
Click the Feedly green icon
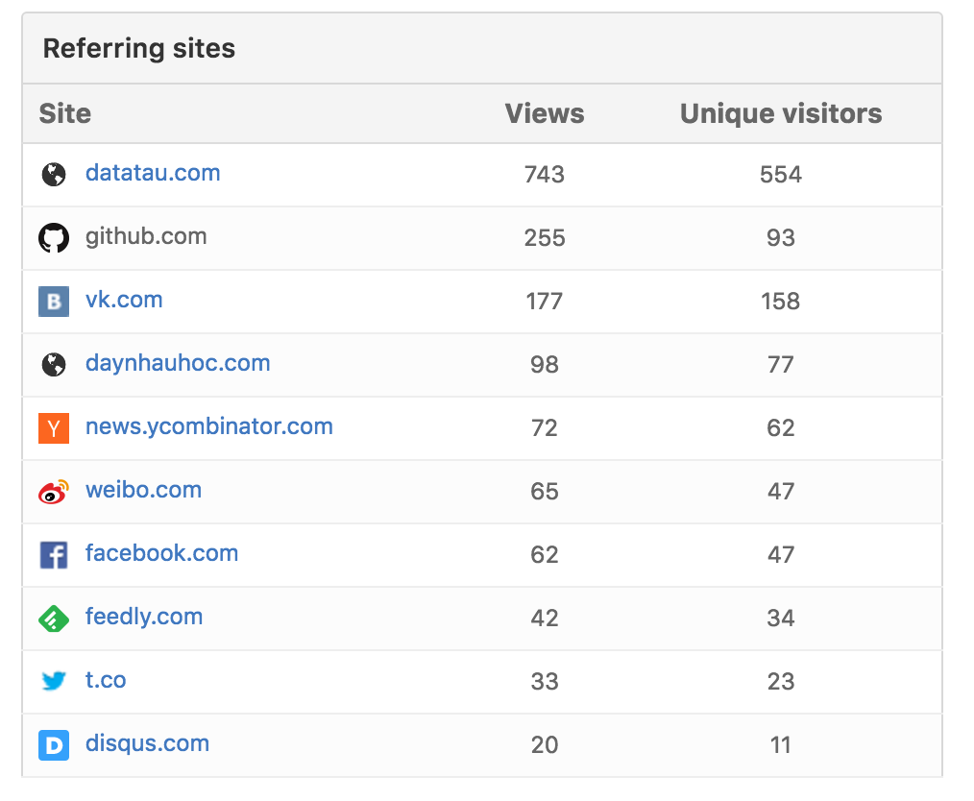click(x=54, y=618)
